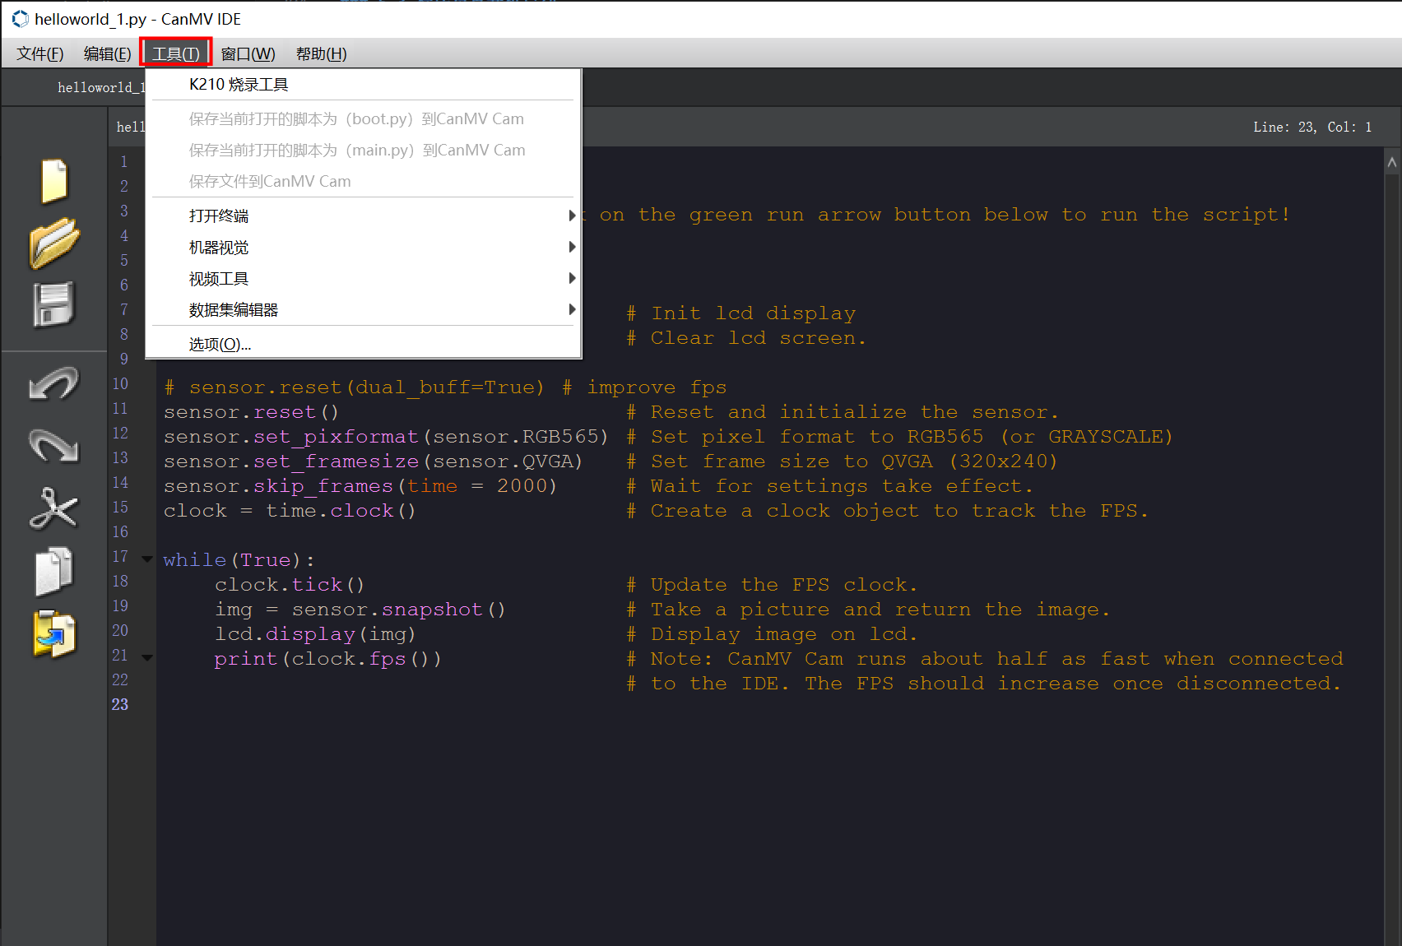Click the '# Clear lcd screen.' comment
Viewport: 1402px width, 946px height.
[x=746, y=337]
